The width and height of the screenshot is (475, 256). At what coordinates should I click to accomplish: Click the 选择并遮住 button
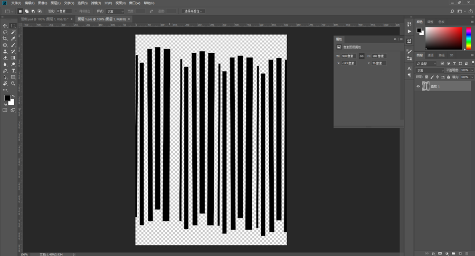pos(194,11)
